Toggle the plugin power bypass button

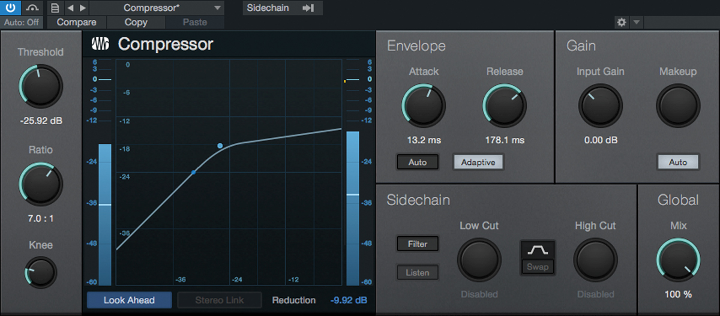click(11, 8)
